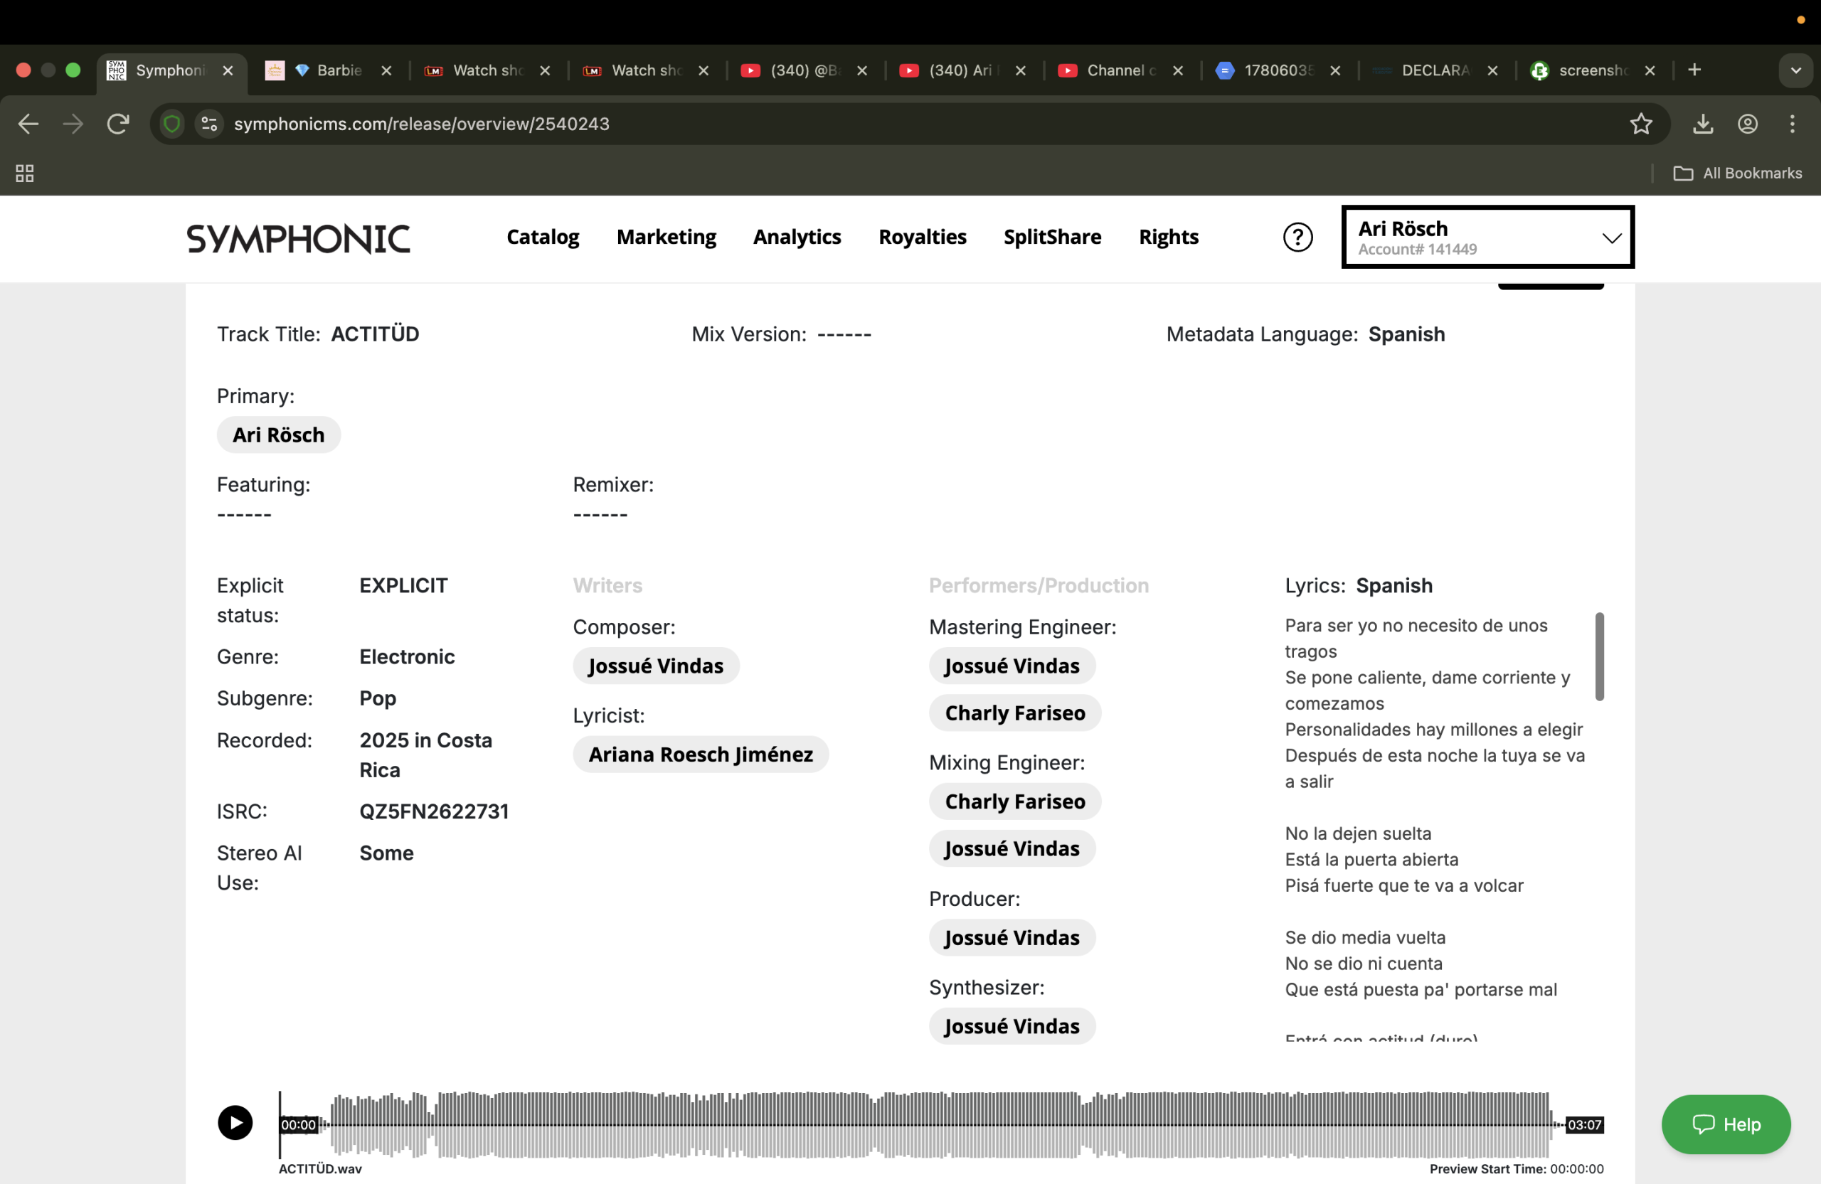Switch to the screenshot tab

click(1593, 70)
